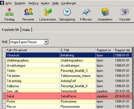Open the Kompetens books icon

105,12
